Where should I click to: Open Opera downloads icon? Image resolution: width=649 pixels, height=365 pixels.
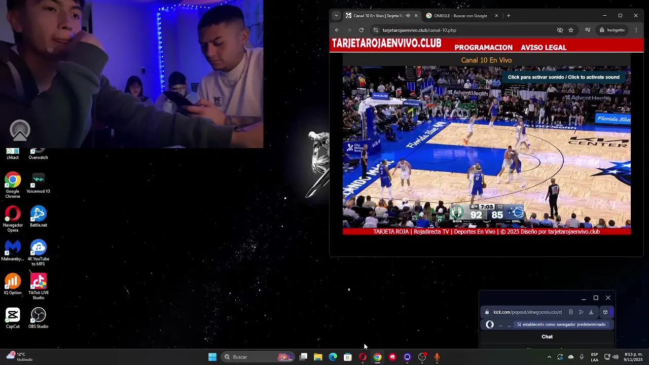click(x=591, y=312)
